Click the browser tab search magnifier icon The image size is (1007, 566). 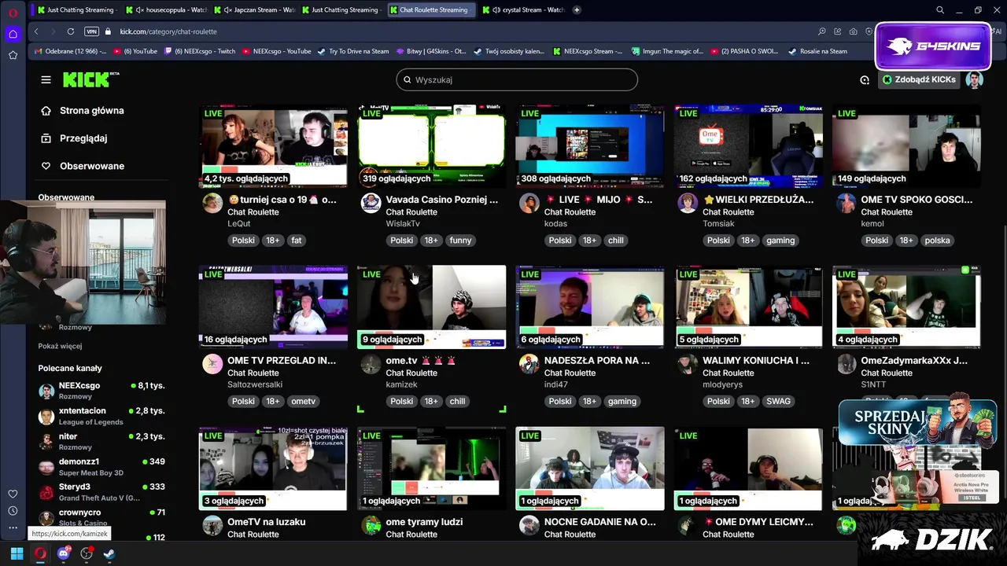tap(940, 10)
